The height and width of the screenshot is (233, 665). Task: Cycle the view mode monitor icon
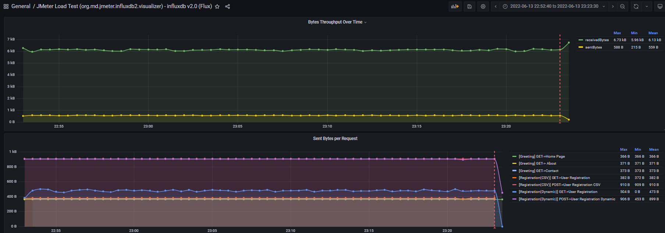[660, 6]
